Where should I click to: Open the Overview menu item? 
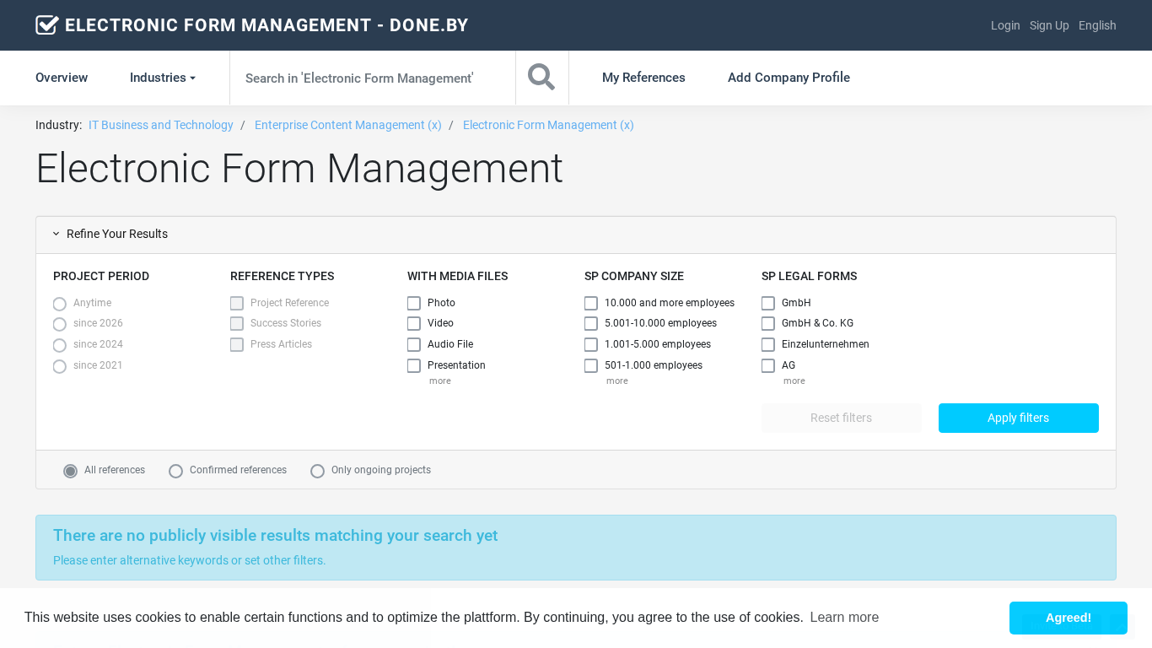tap(62, 78)
